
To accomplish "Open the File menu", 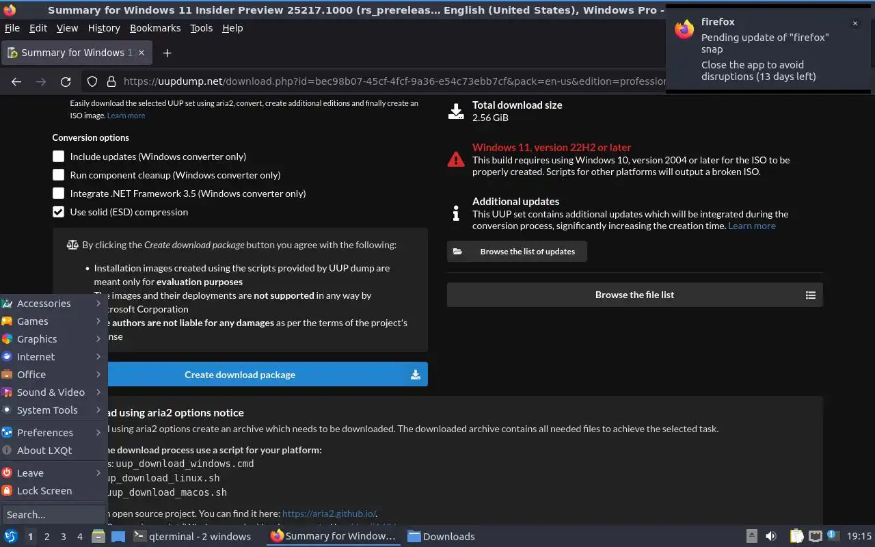I will click(12, 28).
